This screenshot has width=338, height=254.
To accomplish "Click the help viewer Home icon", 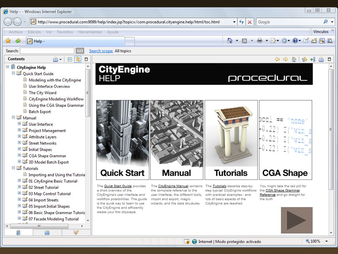I will point(294,59).
